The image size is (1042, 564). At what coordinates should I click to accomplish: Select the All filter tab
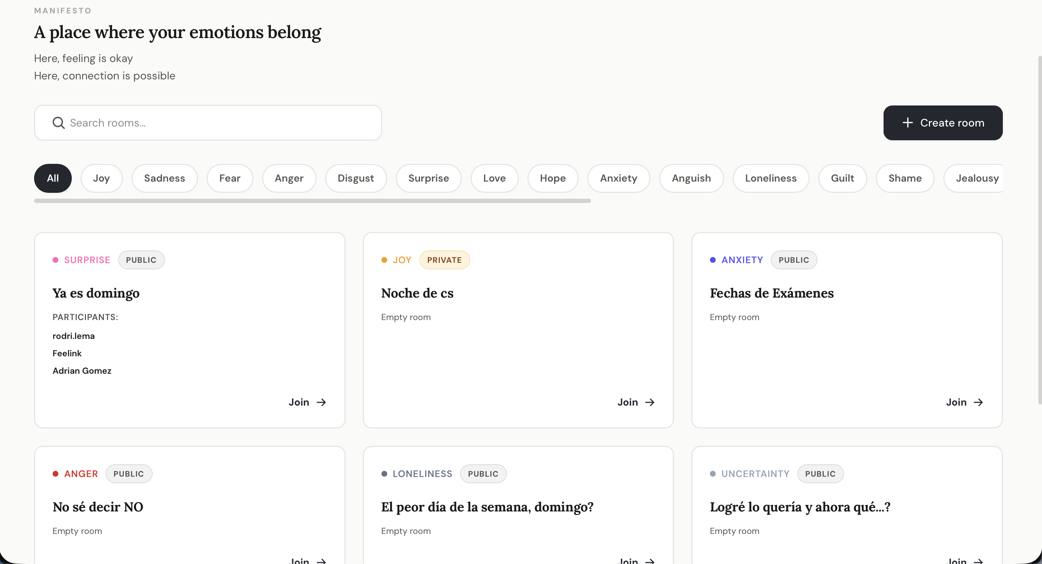[x=53, y=178]
